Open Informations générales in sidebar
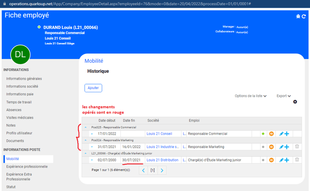 (24, 78)
